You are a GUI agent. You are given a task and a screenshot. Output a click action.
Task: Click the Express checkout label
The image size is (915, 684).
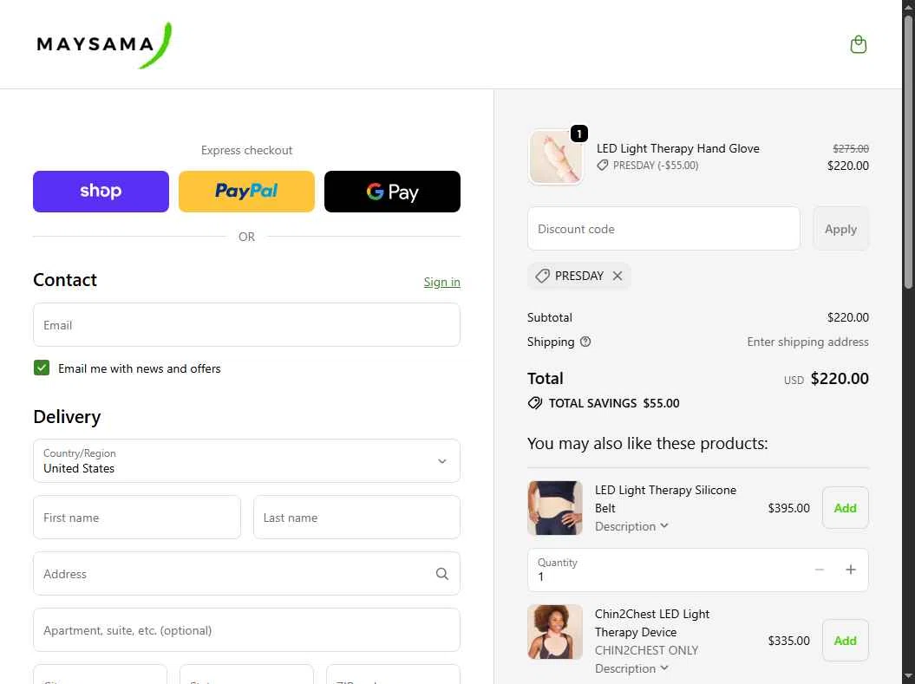click(x=246, y=150)
